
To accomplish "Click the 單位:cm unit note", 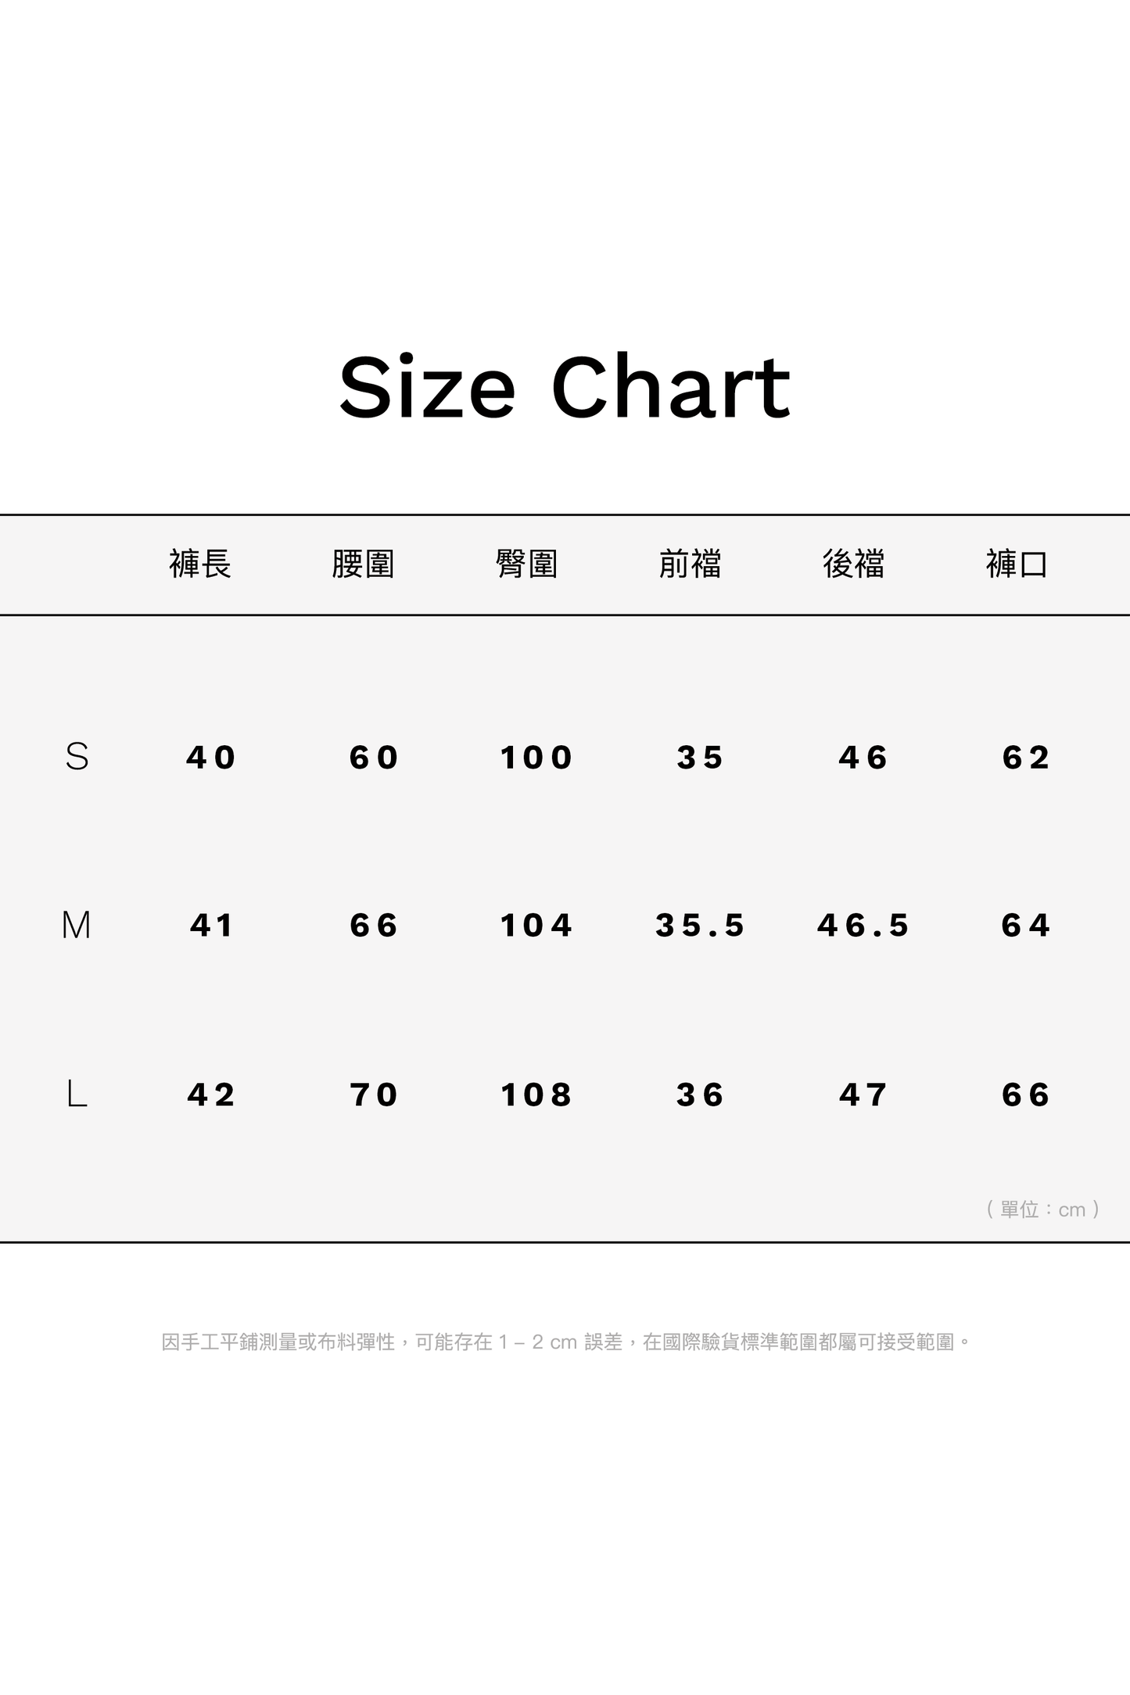I will pyautogui.click(x=1043, y=1209).
